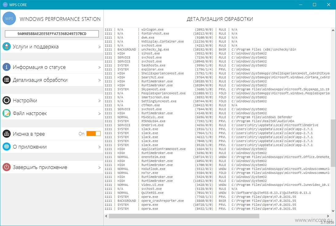This screenshot has width=336, height=226.
Task: Click the gear icon for Настройки
Action: 7,100
